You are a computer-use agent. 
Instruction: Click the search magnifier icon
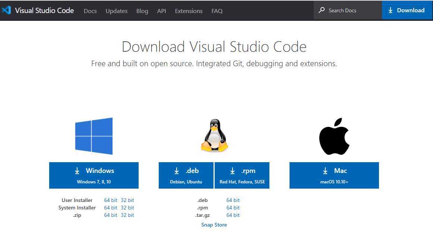322,10
